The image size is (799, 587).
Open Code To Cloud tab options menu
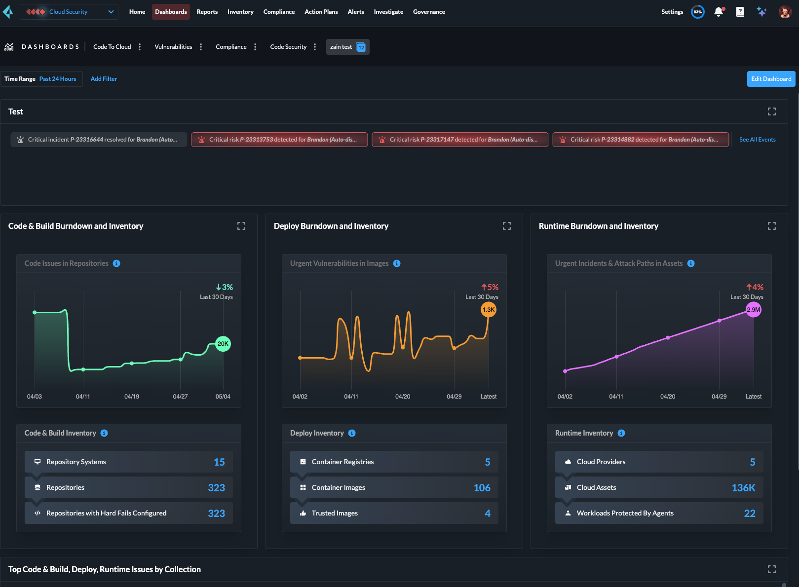[140, 47]
